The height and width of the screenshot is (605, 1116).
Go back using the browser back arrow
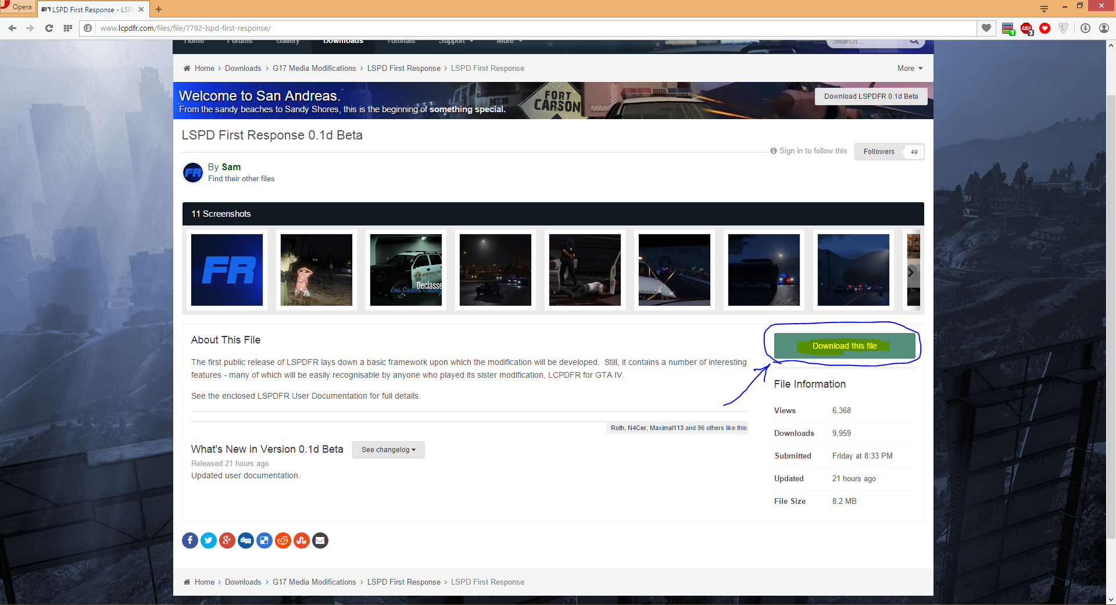[x=12, y=28]
